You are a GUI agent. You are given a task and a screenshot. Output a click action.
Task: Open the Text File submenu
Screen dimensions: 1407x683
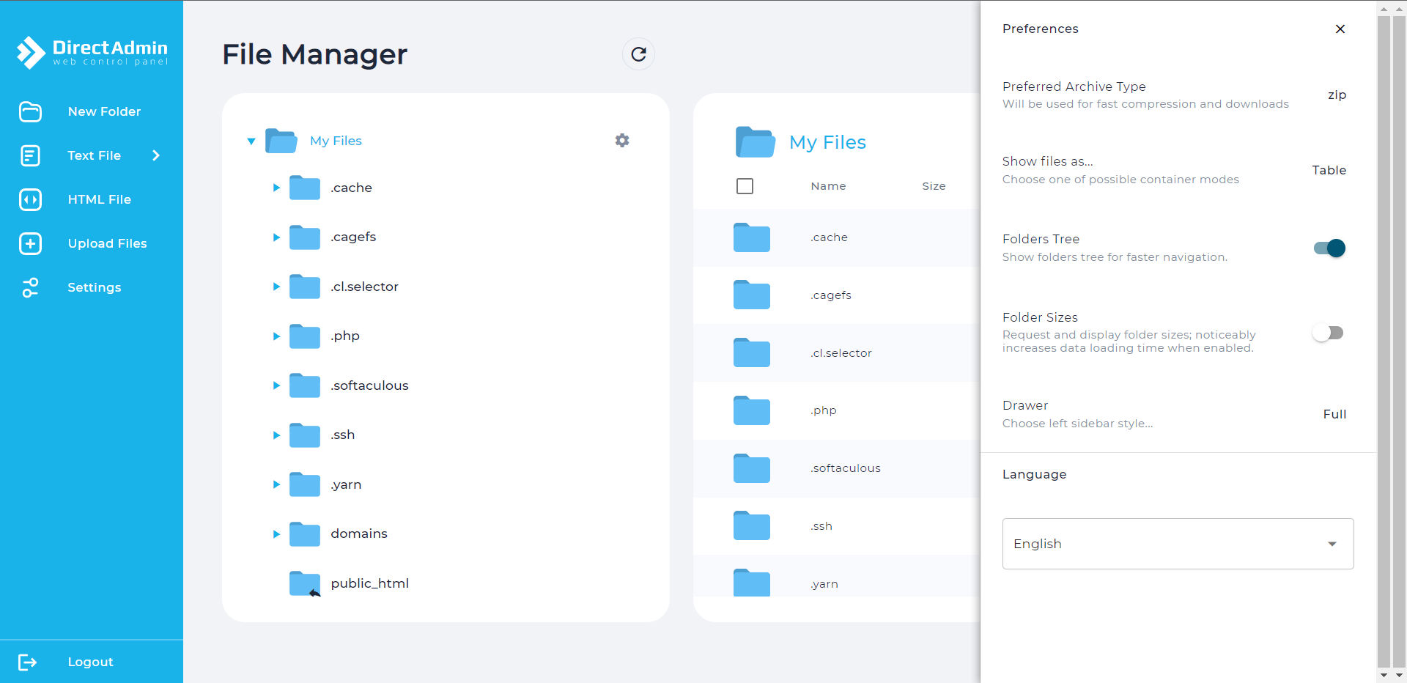[155, 155]
